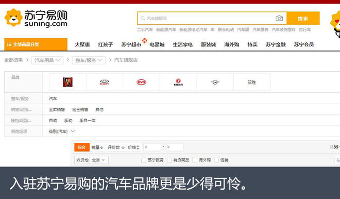Open 全部商品分类 category menu
The height and width of the screenshot is (199, 340).
[x=36, y=44]
